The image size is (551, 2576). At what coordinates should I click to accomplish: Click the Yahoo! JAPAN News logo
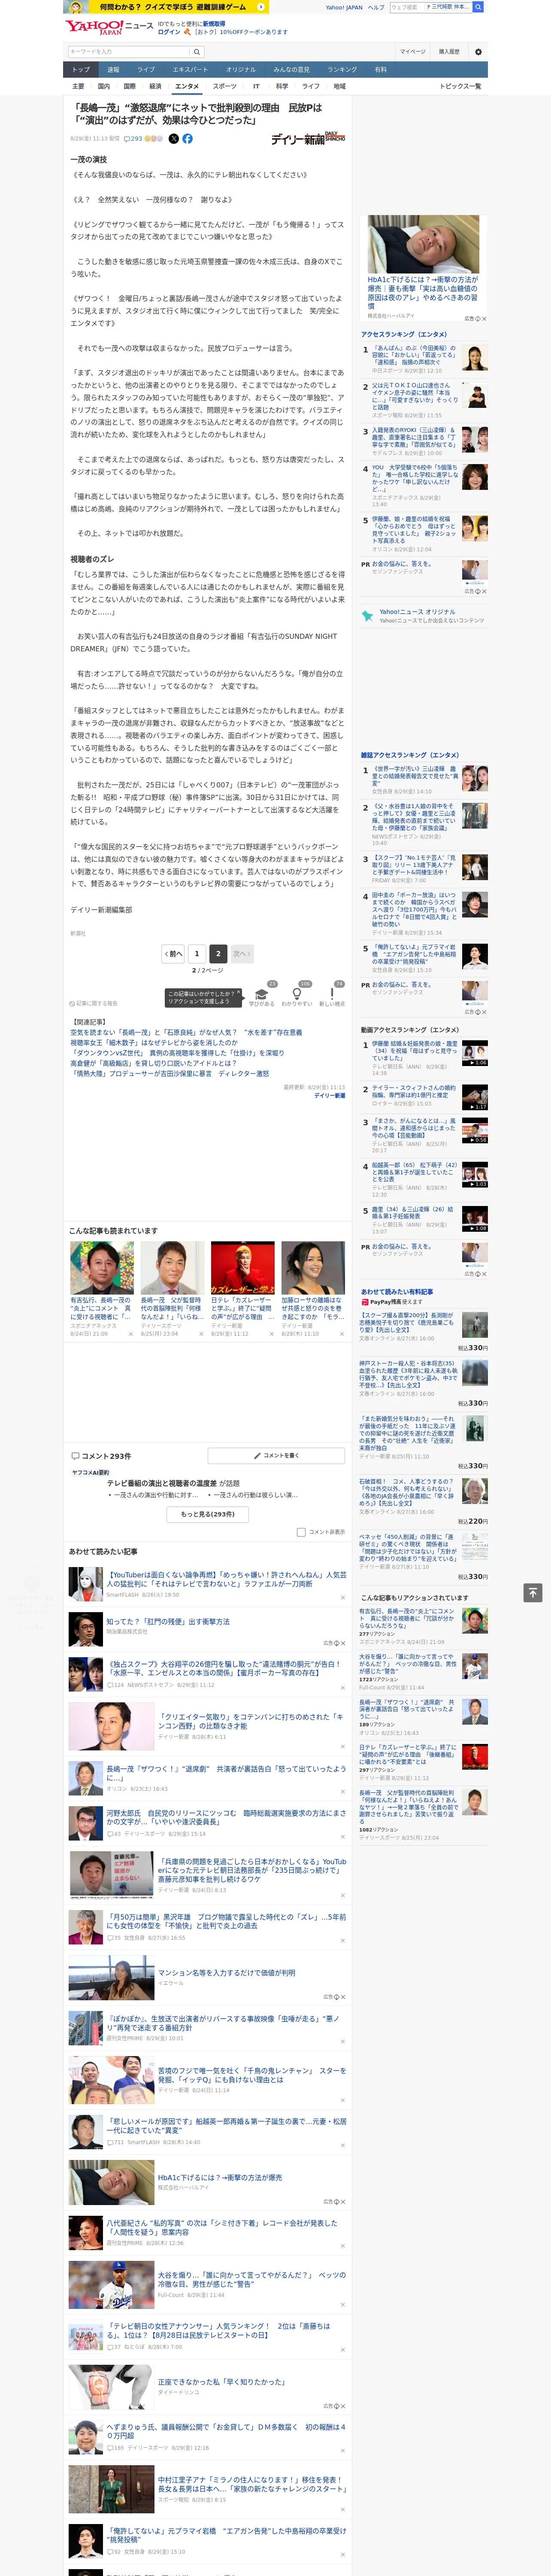pyautogui.click(x=109, y=27)
